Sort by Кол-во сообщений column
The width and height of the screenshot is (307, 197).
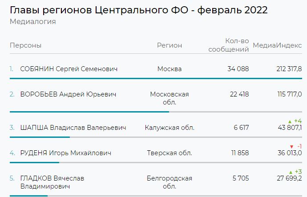(x=229, y=45)
